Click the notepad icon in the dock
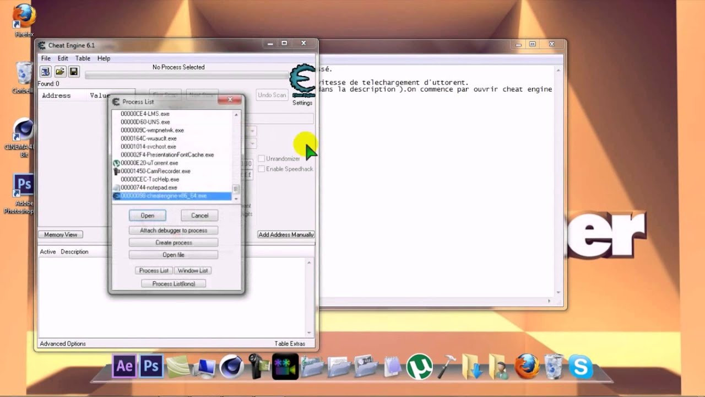 393,367
